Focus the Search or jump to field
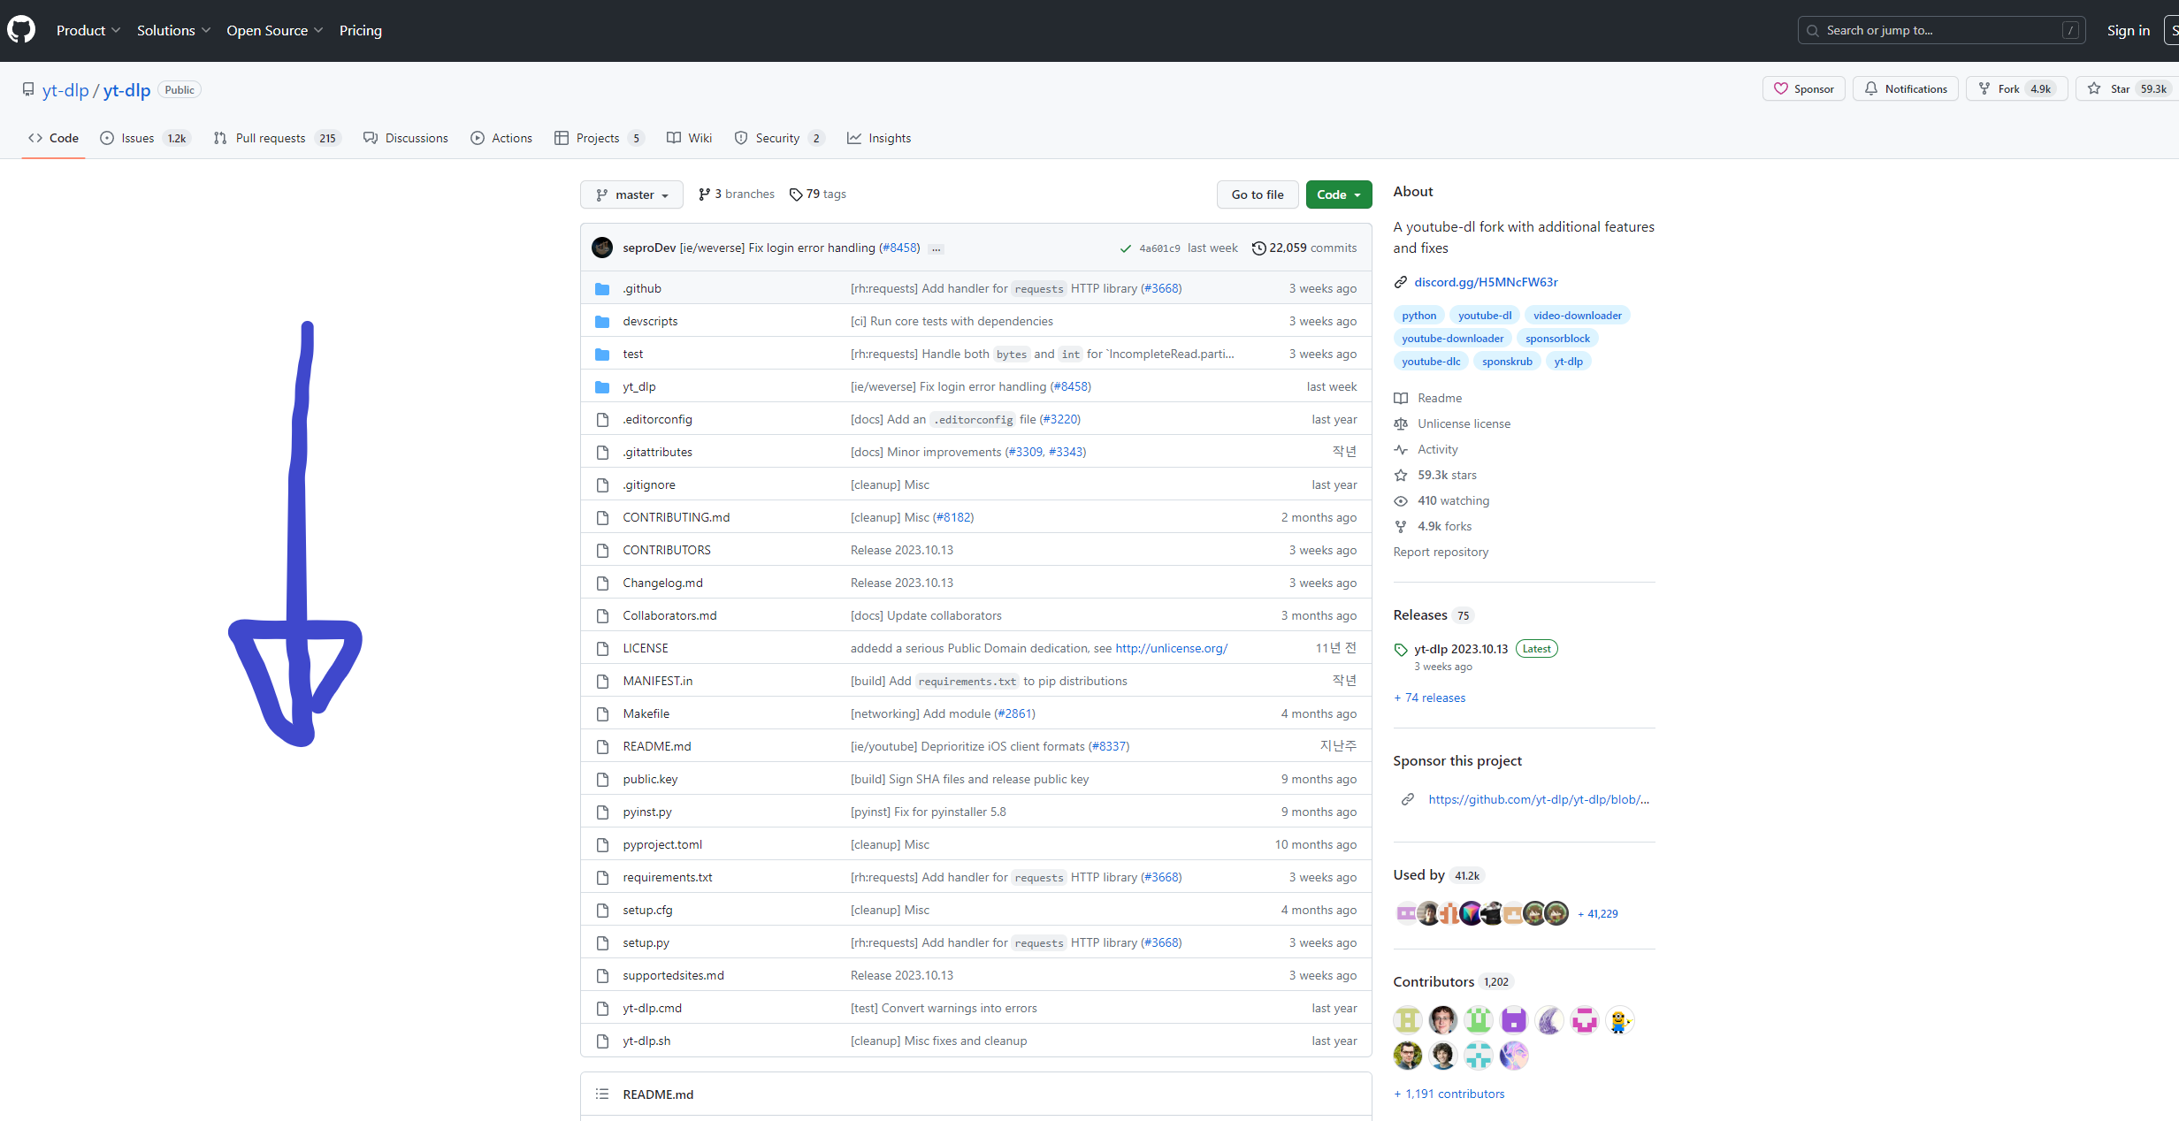The height and width of the screenshot is (1121, 2179). point(1941,30)
